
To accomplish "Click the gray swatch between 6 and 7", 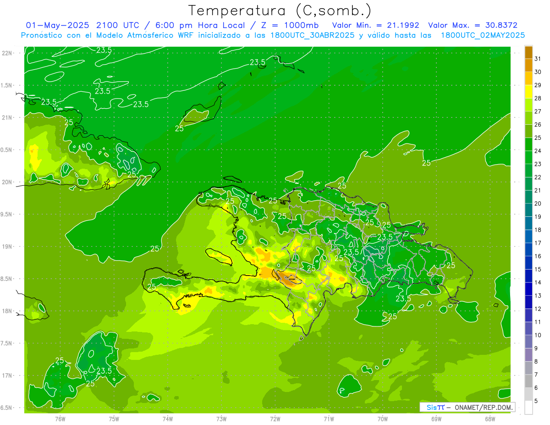I will point(528,381).
